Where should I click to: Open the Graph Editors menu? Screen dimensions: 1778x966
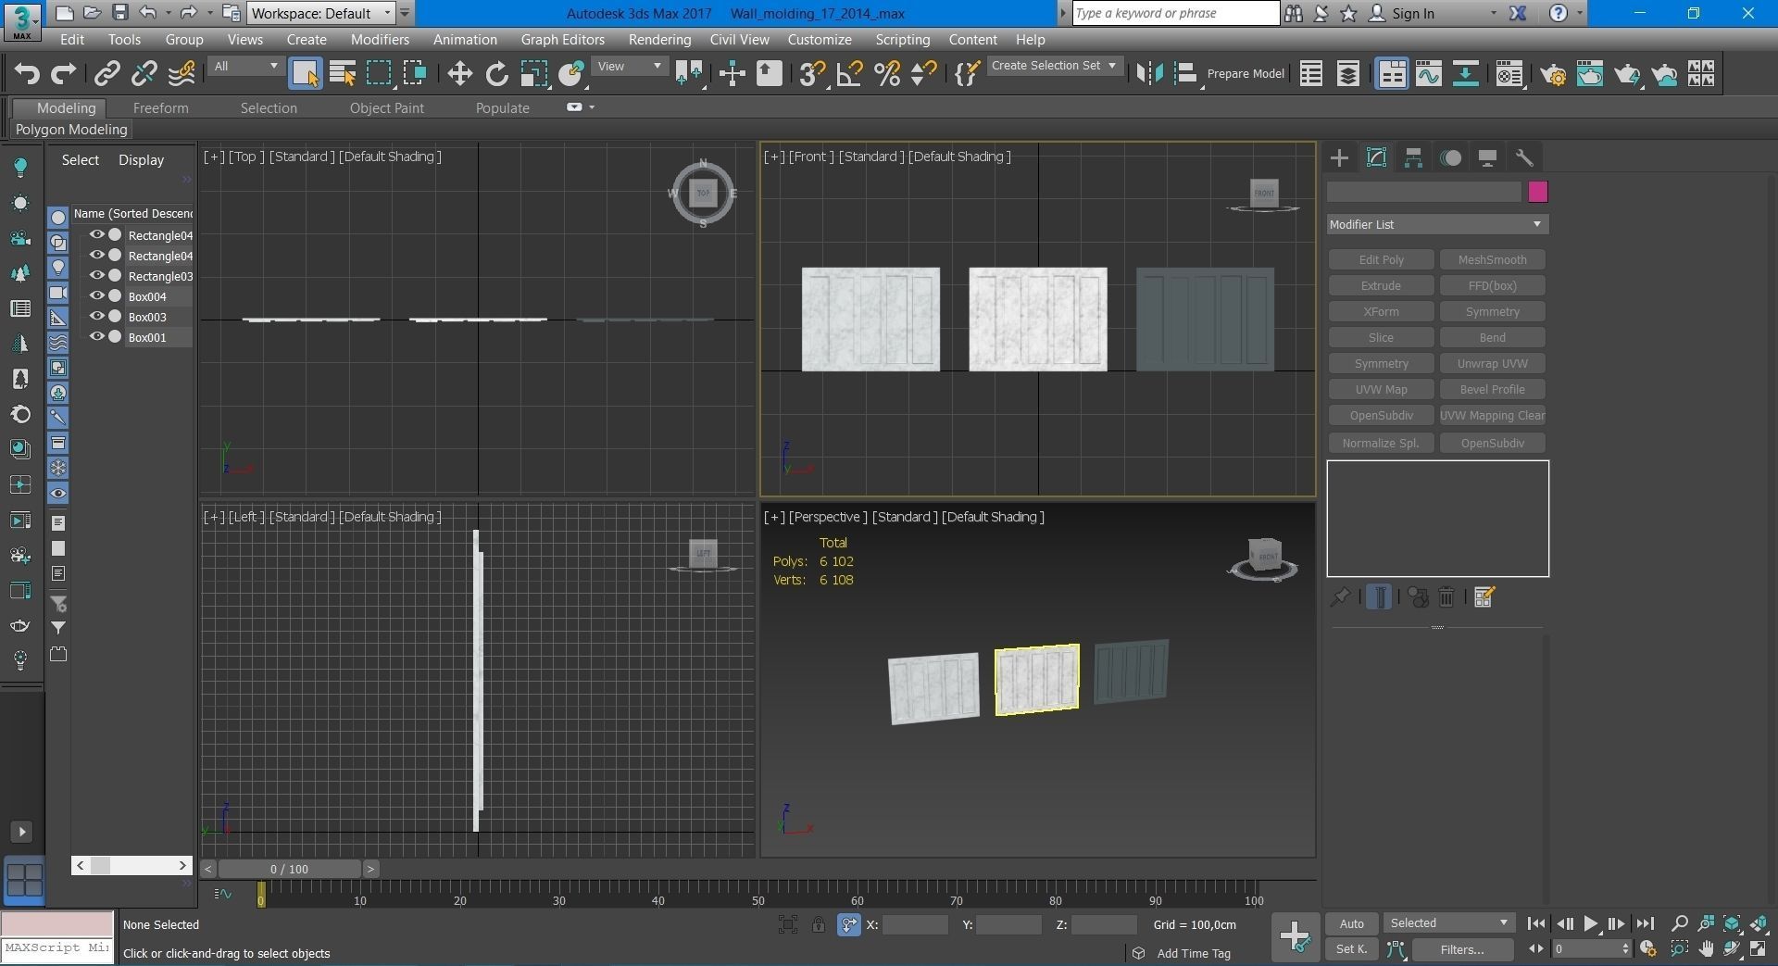click(x=562, y=40)
